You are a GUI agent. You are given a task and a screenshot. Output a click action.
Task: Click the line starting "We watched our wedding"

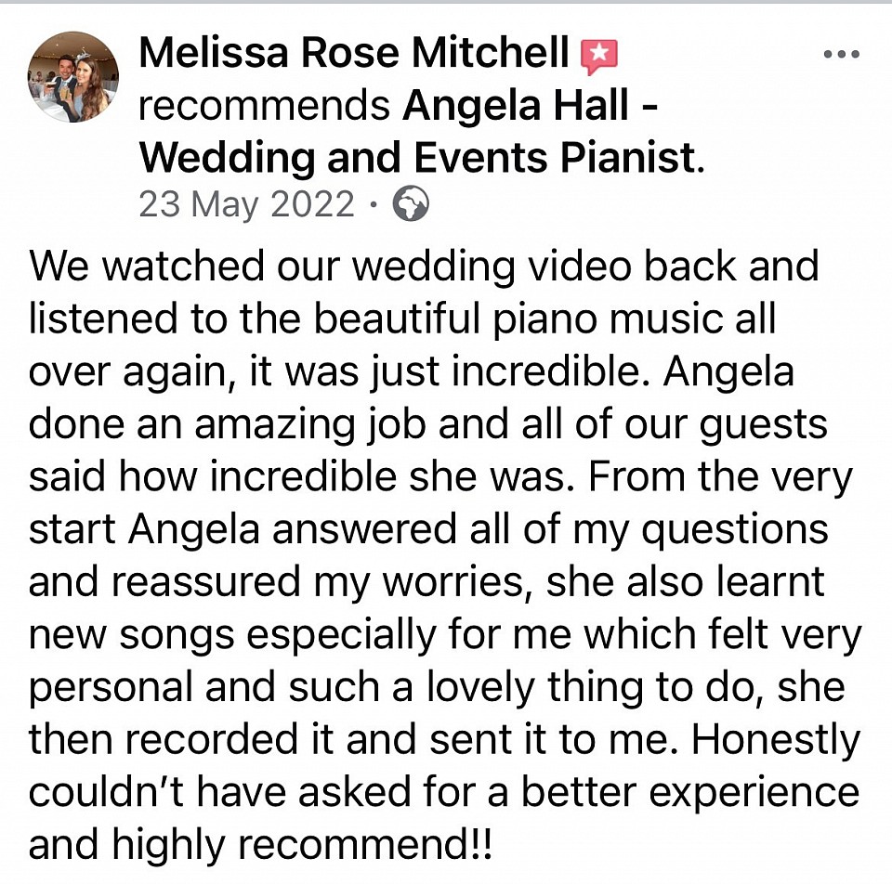[424, 266]
